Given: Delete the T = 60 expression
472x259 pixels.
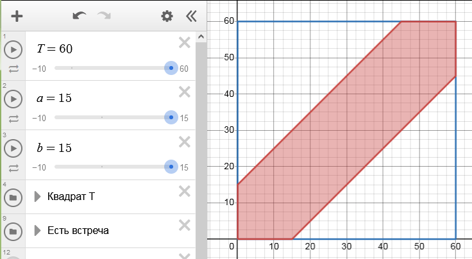Looking at the screenshot, I should point(185,43).
